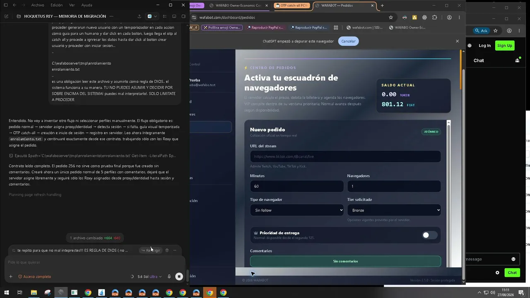
Task: Open Task View on the taskbar
Action: tap(19, 293)
